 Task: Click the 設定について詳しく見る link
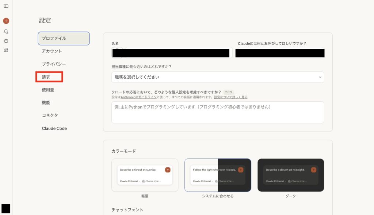coord(230,97)
